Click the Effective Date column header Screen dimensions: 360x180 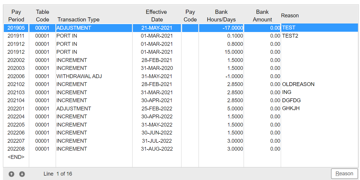(156, 16)
